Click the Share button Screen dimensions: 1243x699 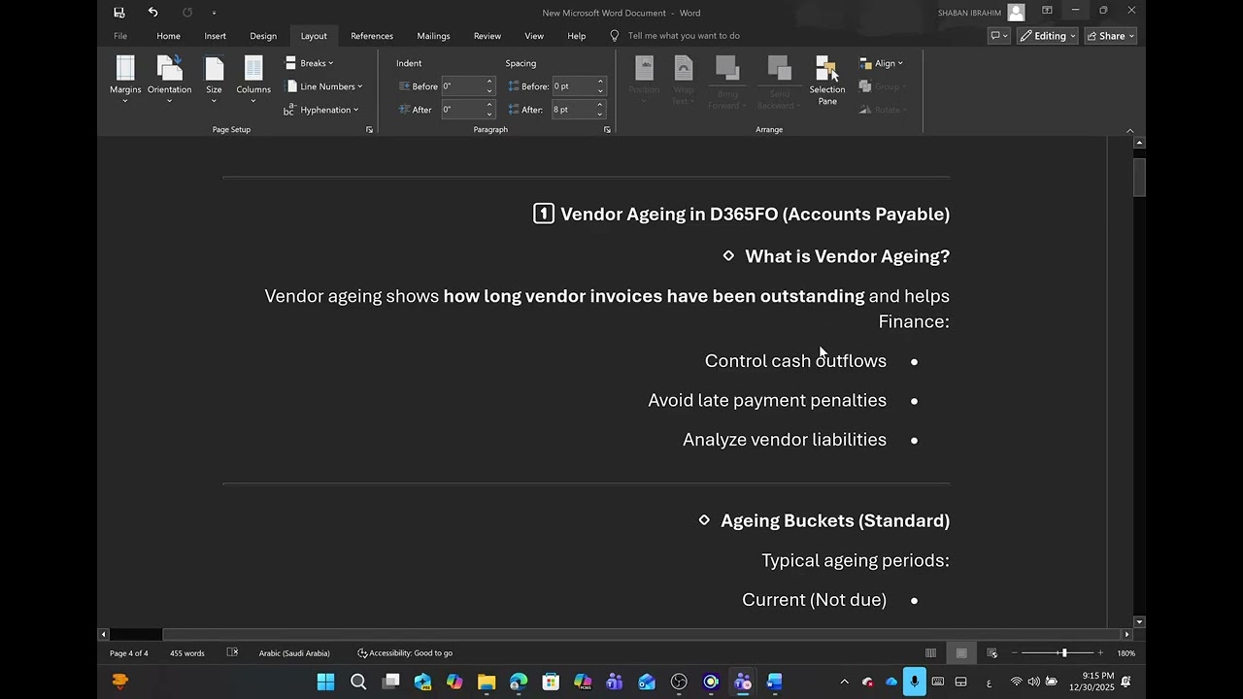tap(1111, 36)
